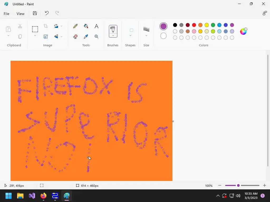This screenshot has height=202, width=270.
Task: Select the Pencil tool
Action: (x=75, y=26)
